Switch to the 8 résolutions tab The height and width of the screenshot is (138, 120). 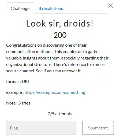pyautogui.click(x=51, y=9)
